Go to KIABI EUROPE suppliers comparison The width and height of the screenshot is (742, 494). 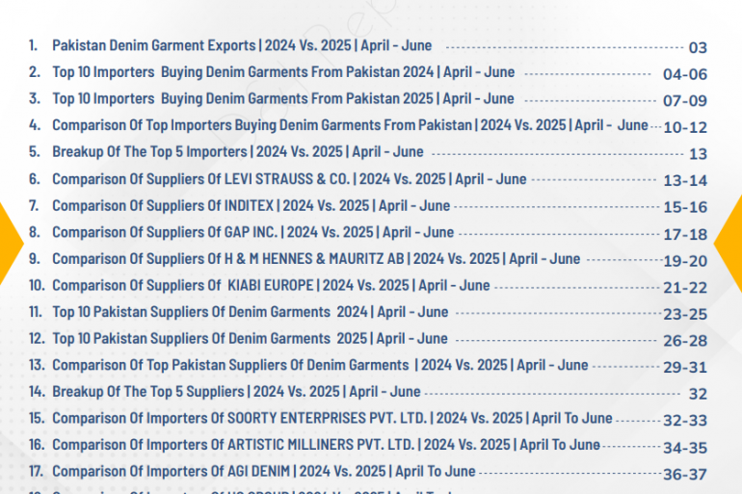[271, 286]
